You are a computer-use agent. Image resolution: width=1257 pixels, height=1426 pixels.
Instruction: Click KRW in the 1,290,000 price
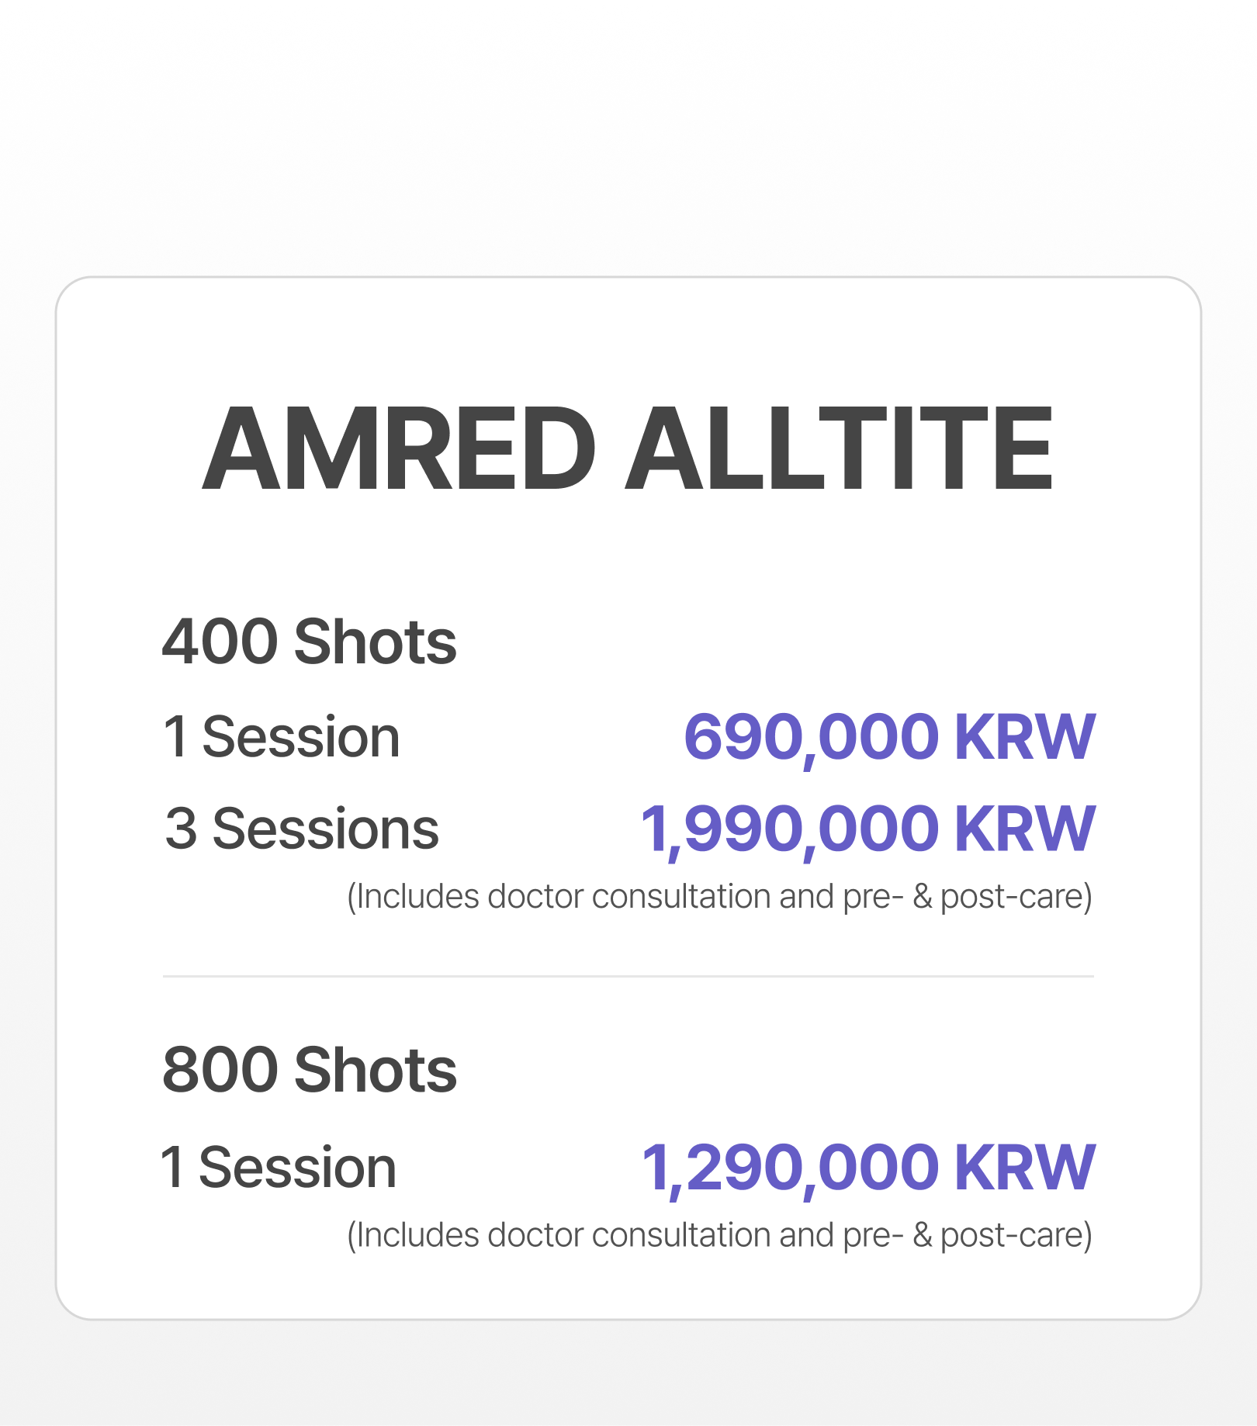1024,1168
